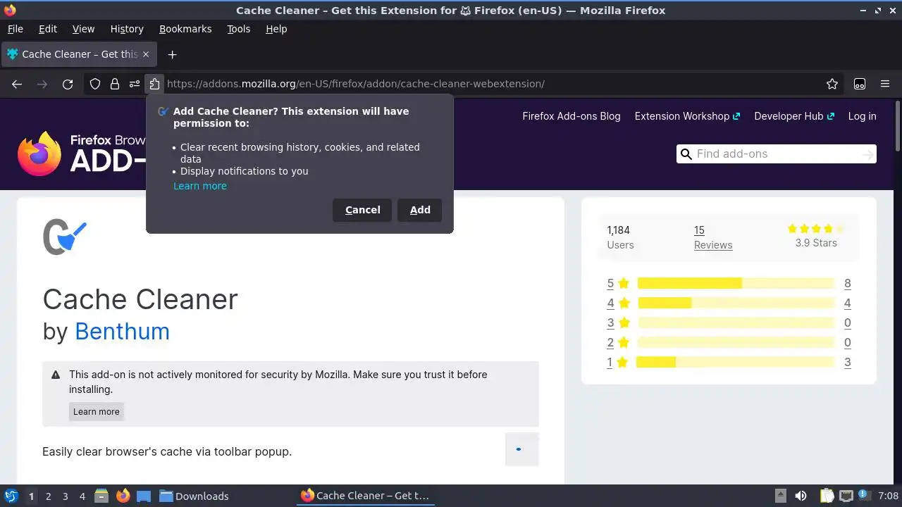Open the hamburger application menu
902x507 pixels.
[885, 84]
